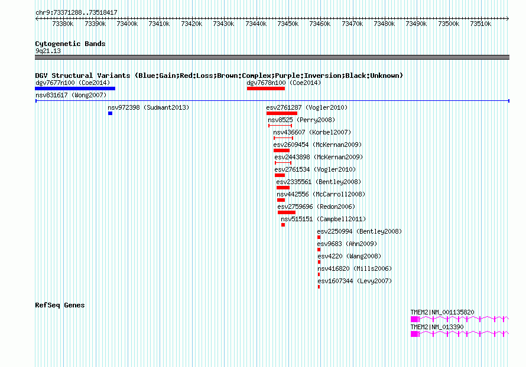Click the nsv442556 (McCarroll2008) label
Image resolution: width=526 pixels, height=367 pixels.
click(x=321, y=194)
